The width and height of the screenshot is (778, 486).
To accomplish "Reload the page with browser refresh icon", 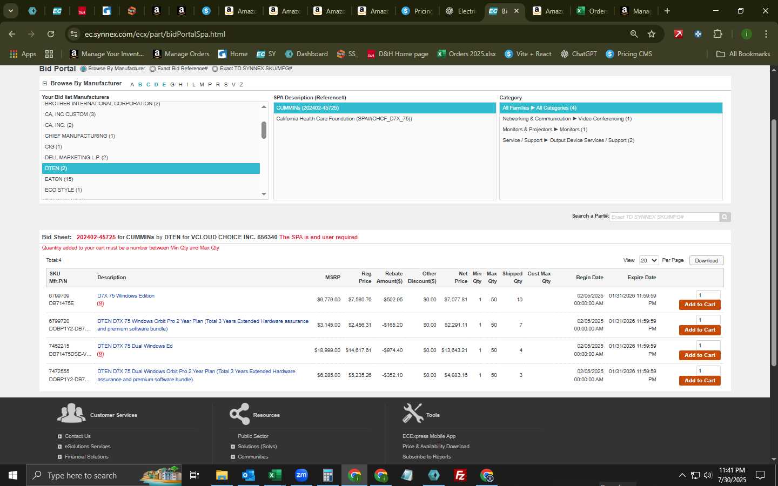I will pyautogui.click(x=51, y=34).
